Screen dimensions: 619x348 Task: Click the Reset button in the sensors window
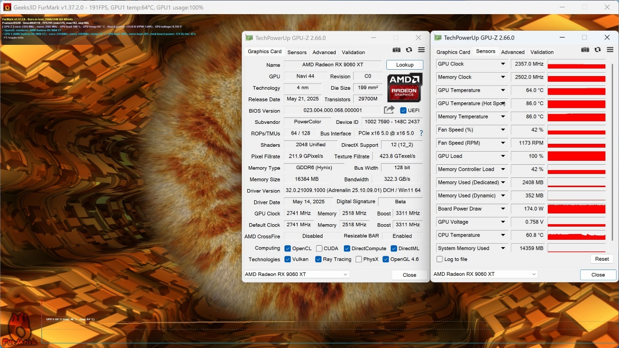coord(601,259)
